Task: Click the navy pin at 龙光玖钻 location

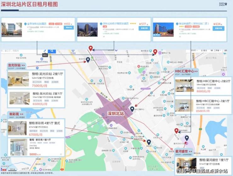Action: point(88,60)
